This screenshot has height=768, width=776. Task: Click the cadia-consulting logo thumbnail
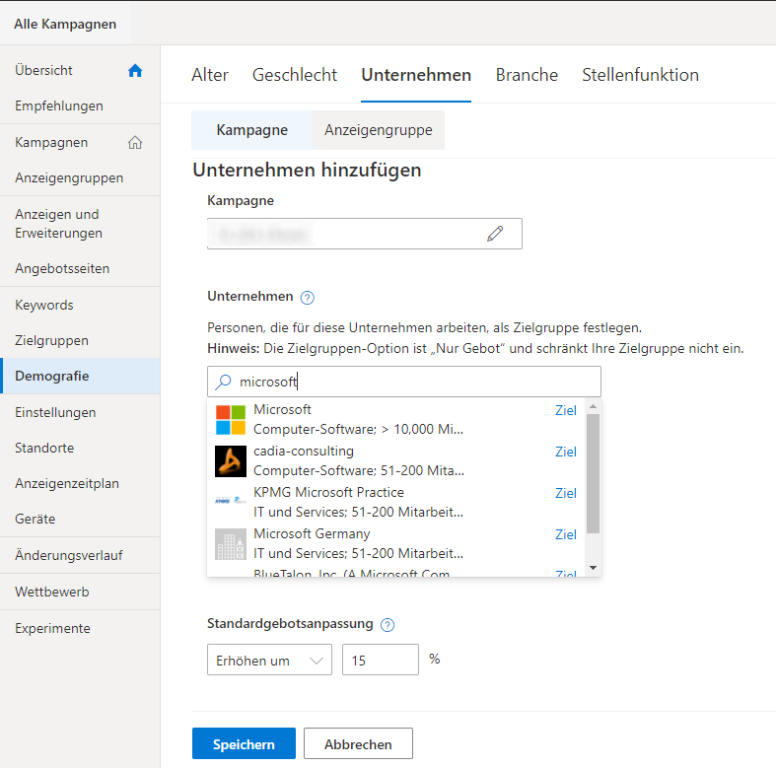(231, 461)
